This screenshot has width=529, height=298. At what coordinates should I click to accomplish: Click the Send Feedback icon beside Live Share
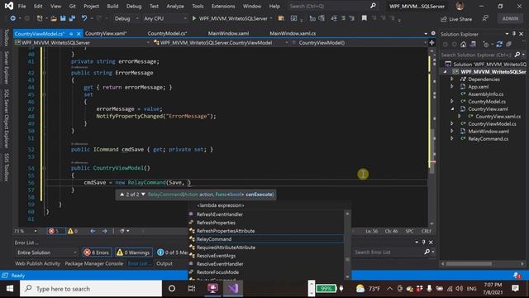click(485, 18)
